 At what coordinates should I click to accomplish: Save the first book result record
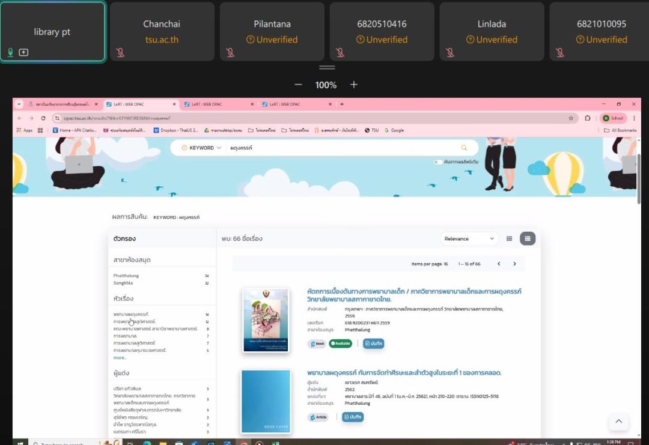pos(373,344)
